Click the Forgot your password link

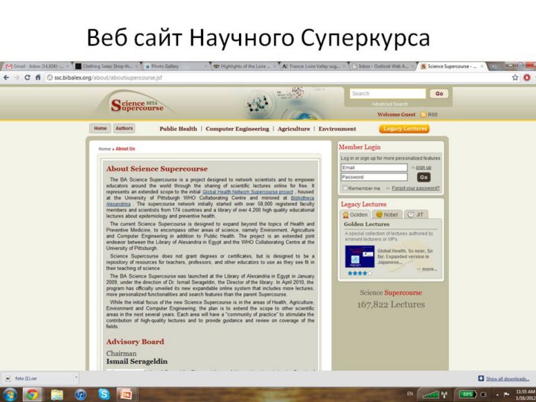415,188
